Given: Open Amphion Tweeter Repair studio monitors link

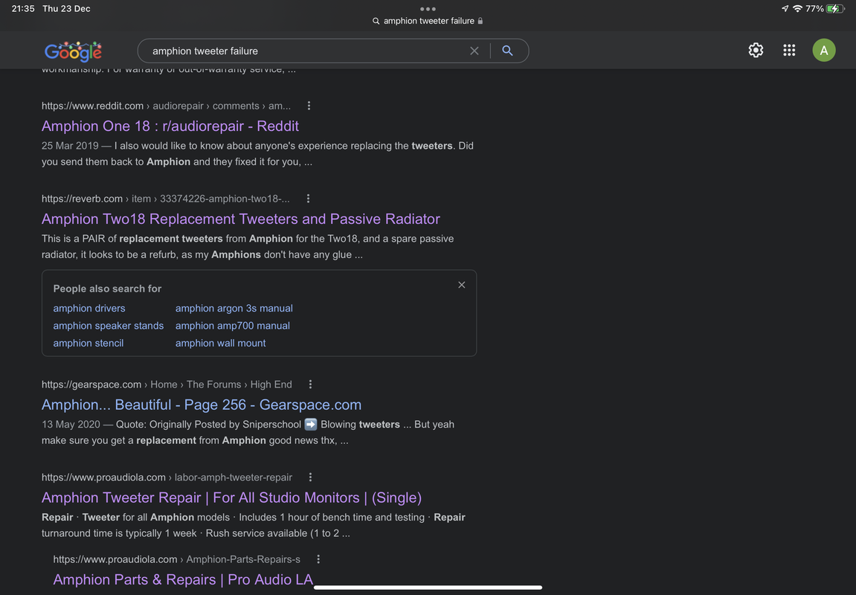Looking at the screenshot, I should [x=231, y=498].
